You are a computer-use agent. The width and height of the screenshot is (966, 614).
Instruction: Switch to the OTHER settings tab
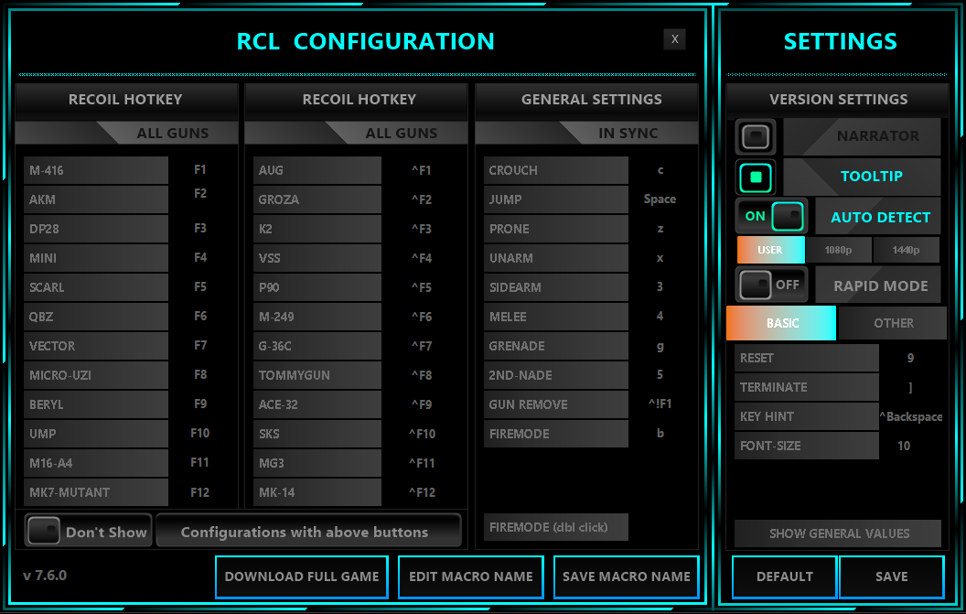893,323
